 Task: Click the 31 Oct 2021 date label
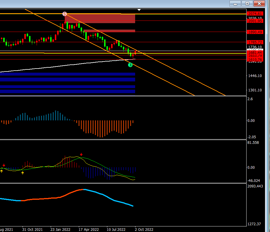[32, 229]
